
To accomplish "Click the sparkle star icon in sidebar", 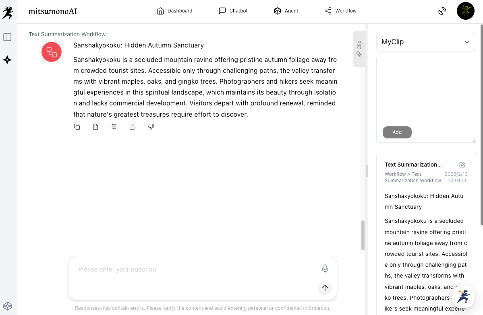I will pos(7,60).
